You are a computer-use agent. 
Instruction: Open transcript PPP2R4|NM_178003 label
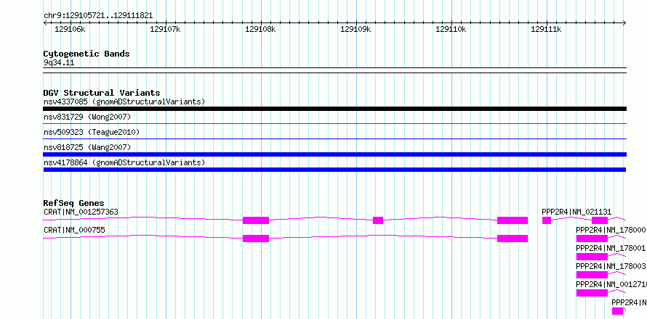pyautogui.click(x=611, y=266)
